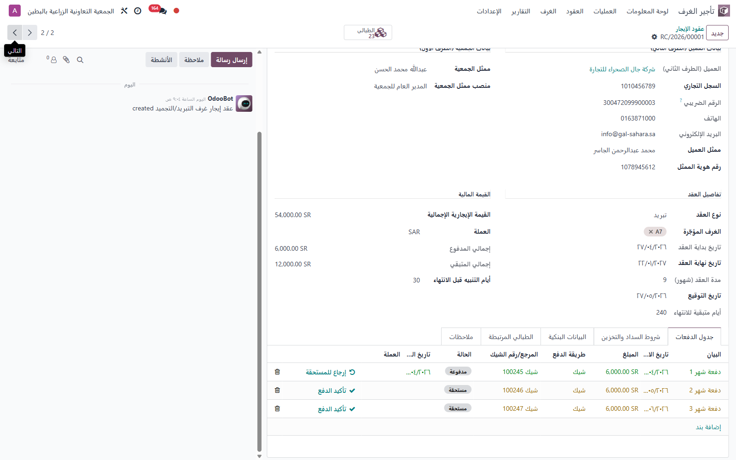Screen dimensions: 736x460
Task: Switch to جدول الدفعات tab
Action: tap(694, 337)
